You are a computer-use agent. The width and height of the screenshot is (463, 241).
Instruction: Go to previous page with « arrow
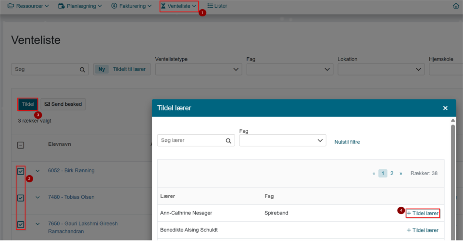point(374,173)
